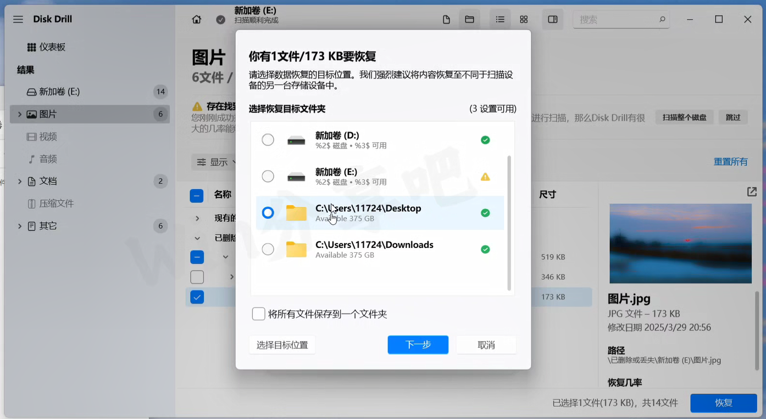Screen dimensions: 766x419
Task: Enable 将所有文件保存到一个文件夹 checkbox
Action: (x=259, y=314)
